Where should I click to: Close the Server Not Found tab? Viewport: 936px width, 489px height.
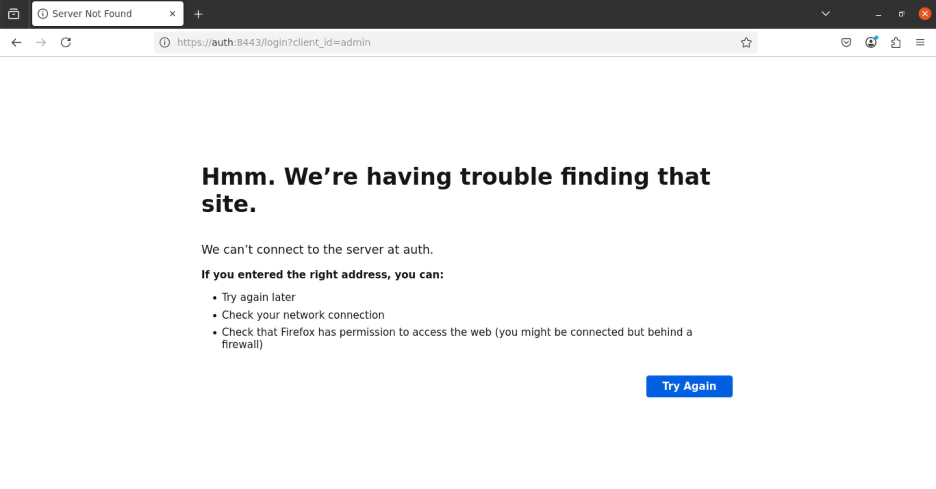click(x=173, y=14)
